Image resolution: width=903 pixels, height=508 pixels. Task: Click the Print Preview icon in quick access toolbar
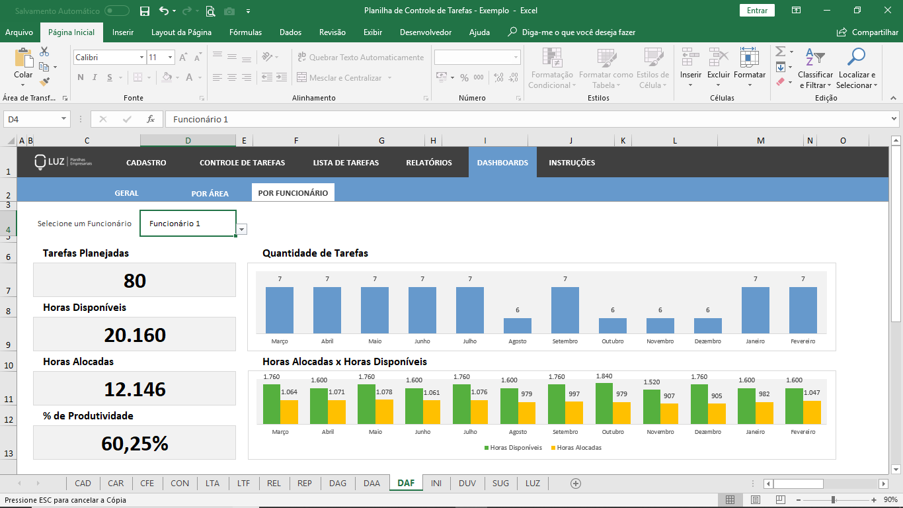click(210, 11)
